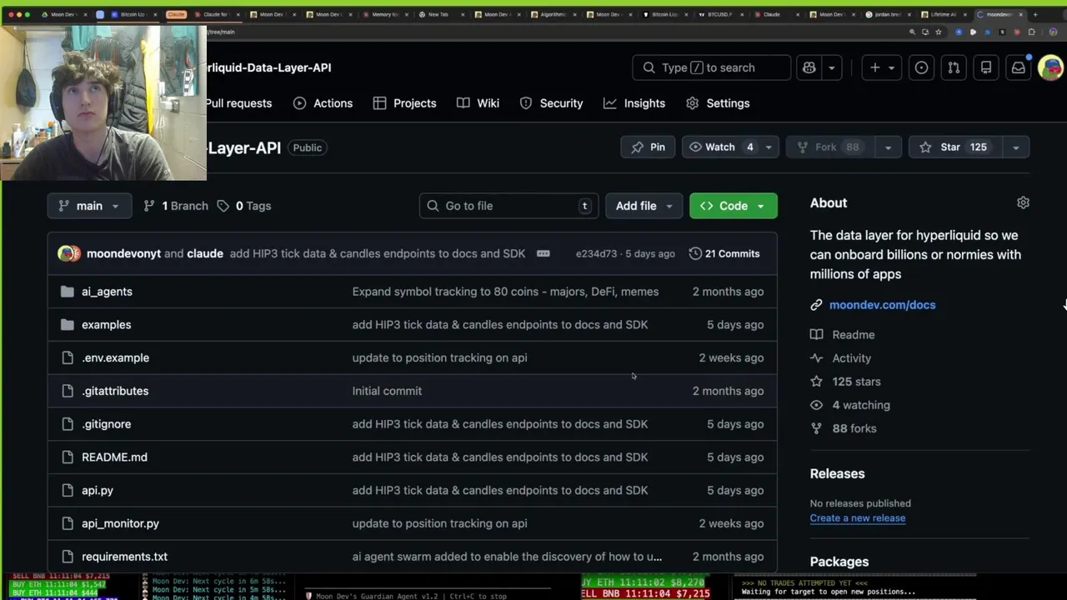Screen dimensions: 1067x600
Task: Click the link icon beside moondev.com/docs
Action: click(x=816, y=305)
